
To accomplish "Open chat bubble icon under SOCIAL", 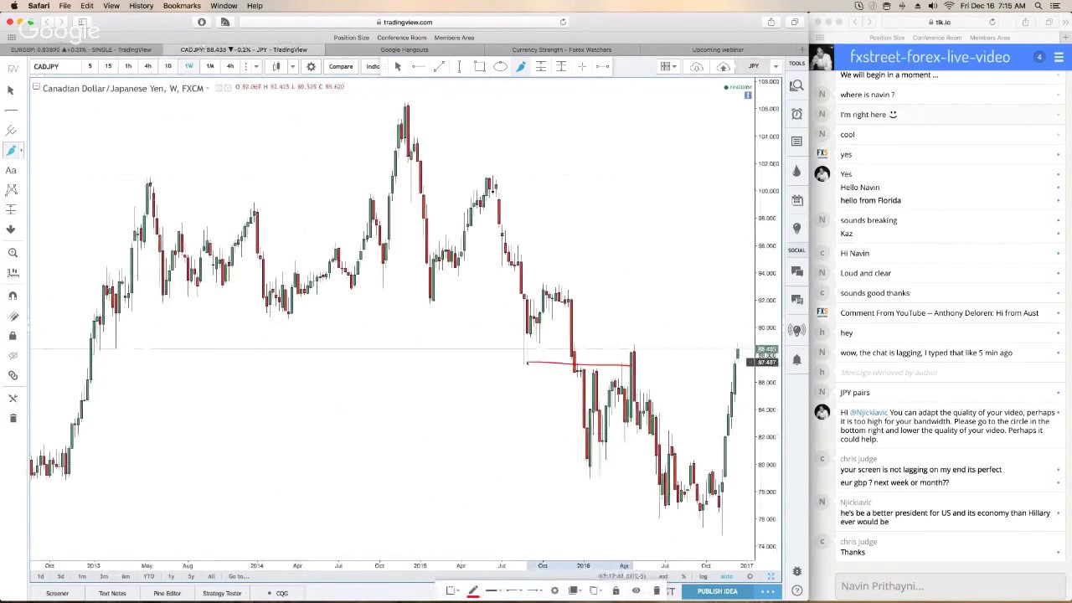I will (x=796, y=271).
